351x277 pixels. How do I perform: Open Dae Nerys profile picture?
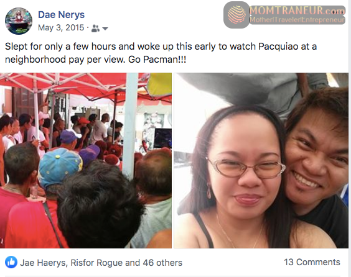pos(19,21)
